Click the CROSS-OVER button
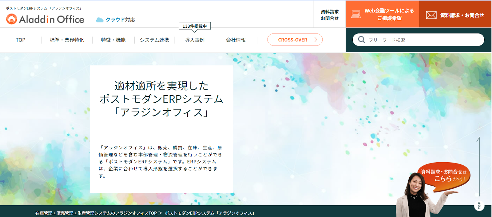492x217 pixels. 295,40
